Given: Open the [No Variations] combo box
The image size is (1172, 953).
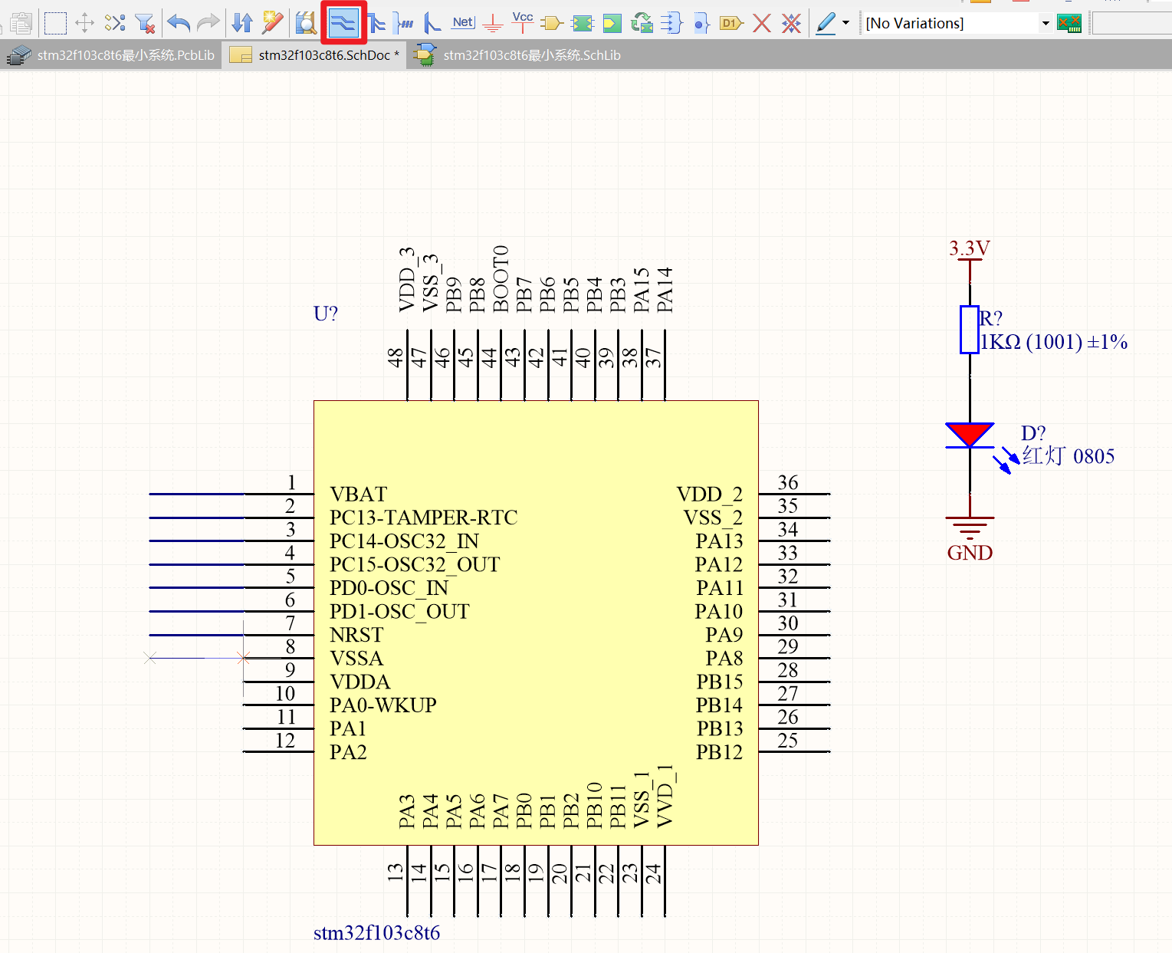Looking at the screenshot, I should tap(957, 23).
